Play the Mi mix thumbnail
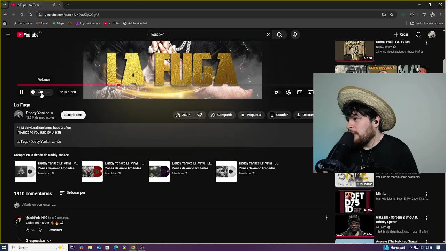446x251 pixels. [354, 202]
